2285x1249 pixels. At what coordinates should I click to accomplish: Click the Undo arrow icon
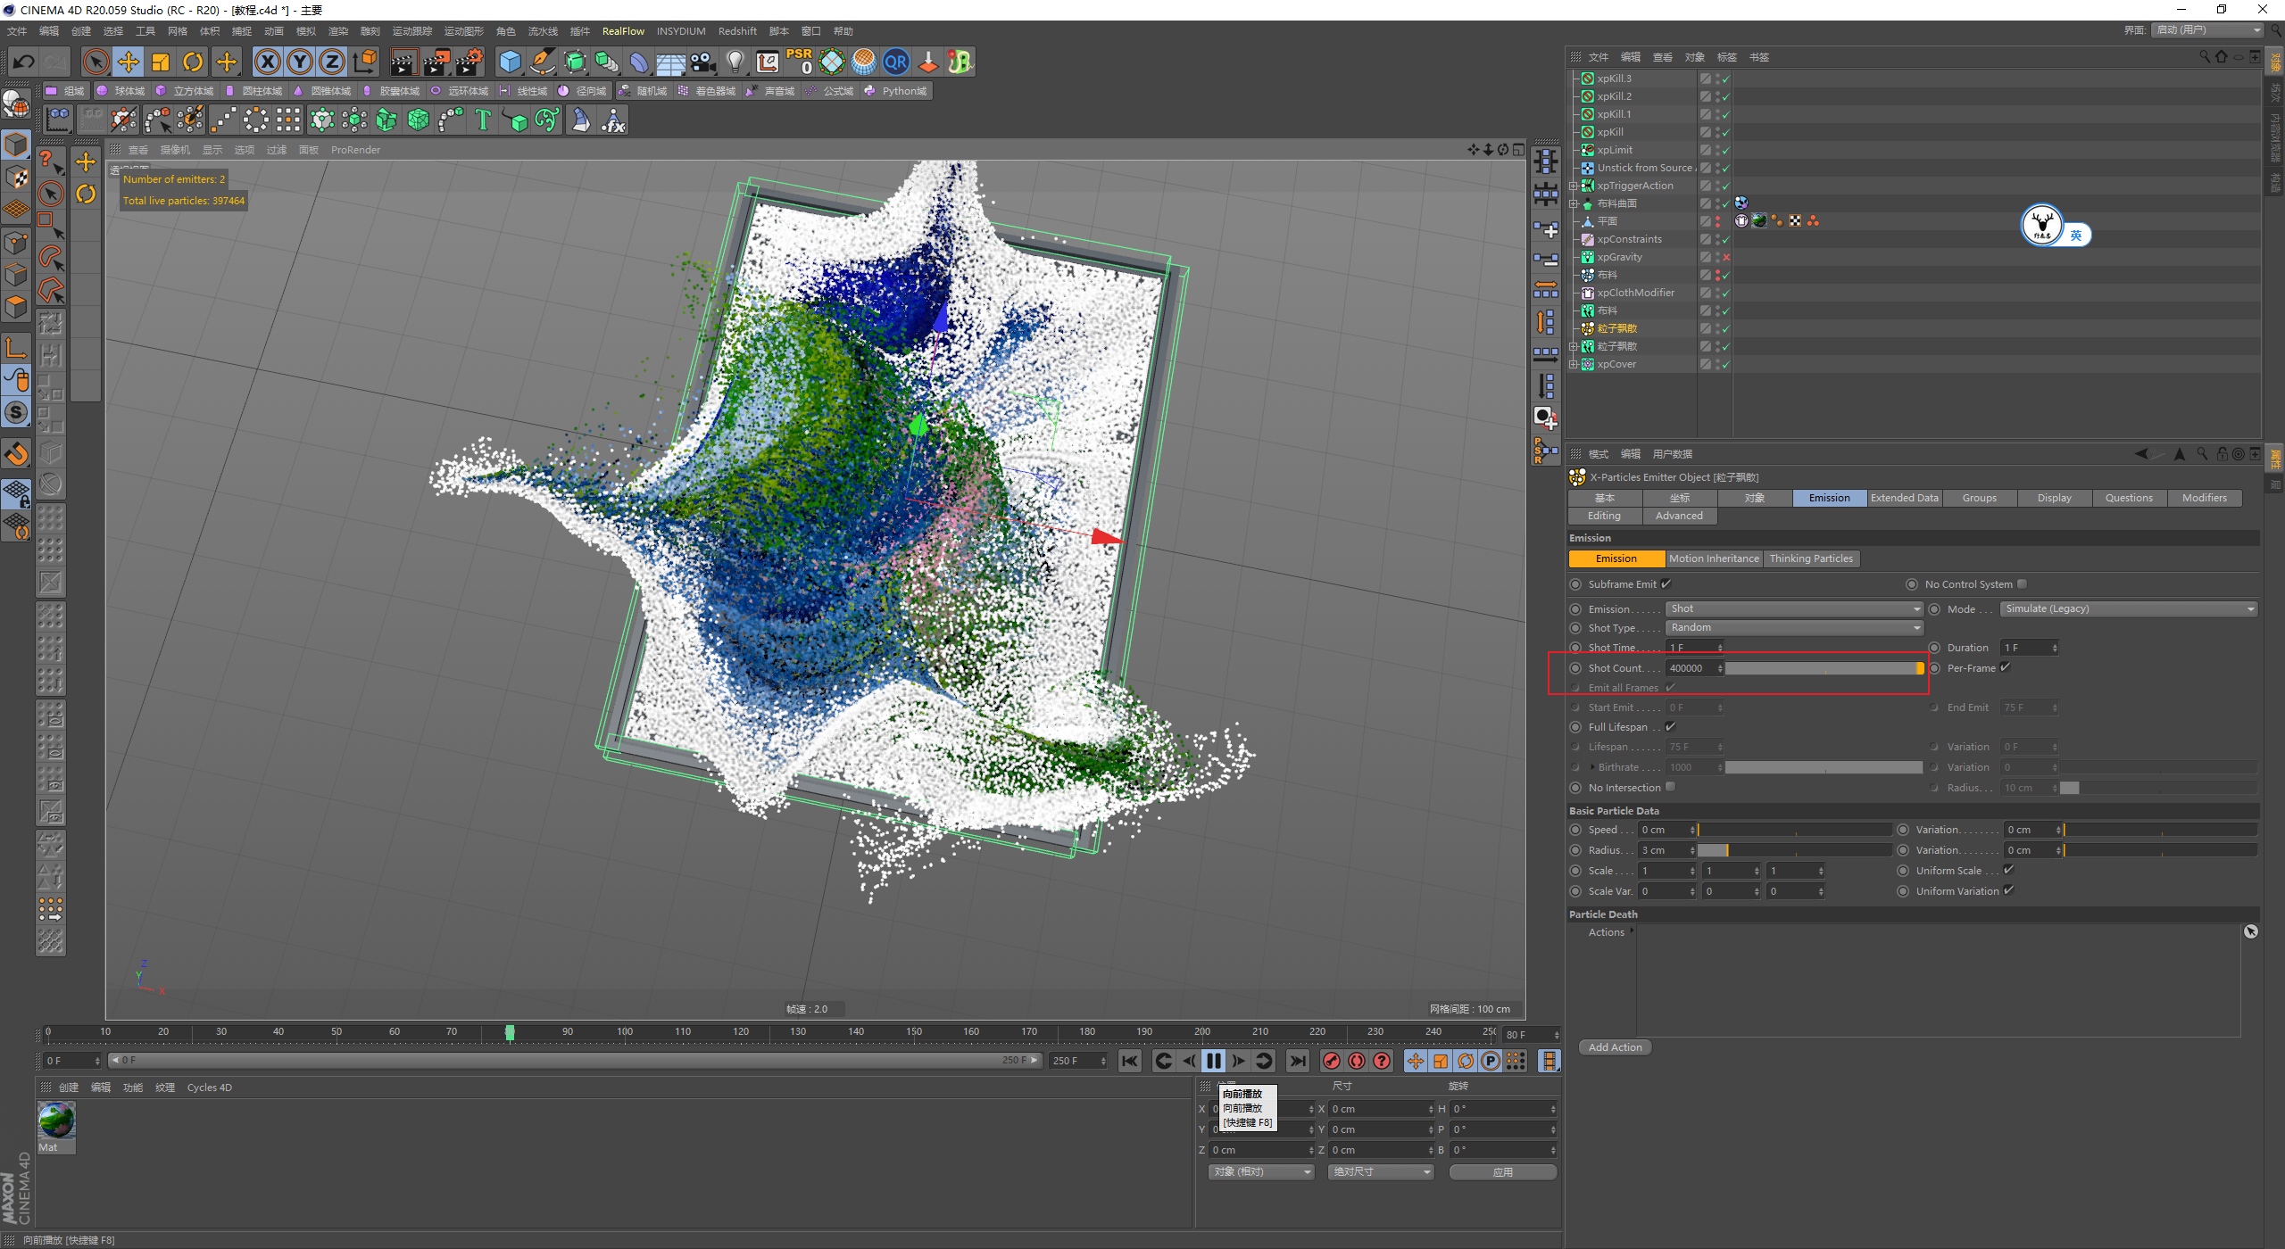[24, 62]
